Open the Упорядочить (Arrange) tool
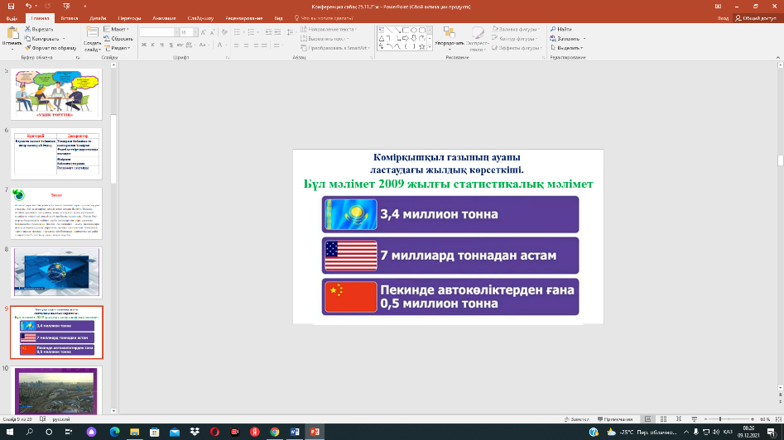This screenshot has width=784, height=440. coord(449,34)
